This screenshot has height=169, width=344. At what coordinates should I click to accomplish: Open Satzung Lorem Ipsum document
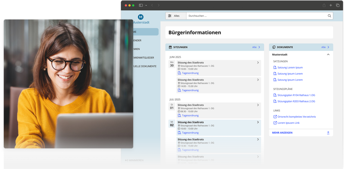pos(290,68)
